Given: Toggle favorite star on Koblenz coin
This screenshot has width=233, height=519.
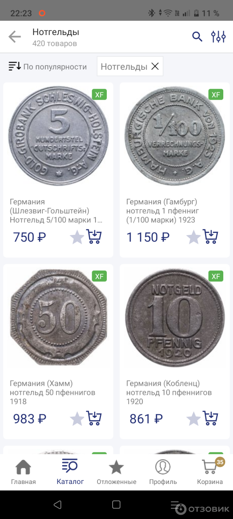Looking at the screenshot, I should (193, 419).
